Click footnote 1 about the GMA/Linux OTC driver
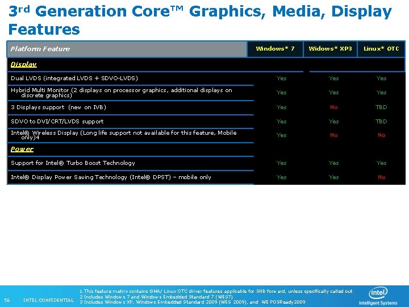 point(216,291)
